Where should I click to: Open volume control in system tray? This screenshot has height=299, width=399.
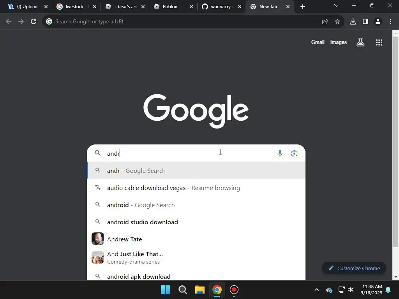351,290
